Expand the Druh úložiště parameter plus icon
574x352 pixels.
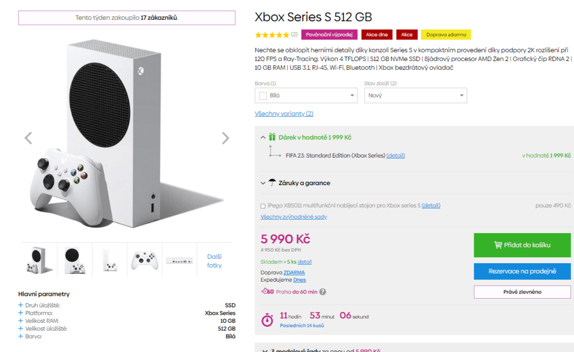point(20,305)
